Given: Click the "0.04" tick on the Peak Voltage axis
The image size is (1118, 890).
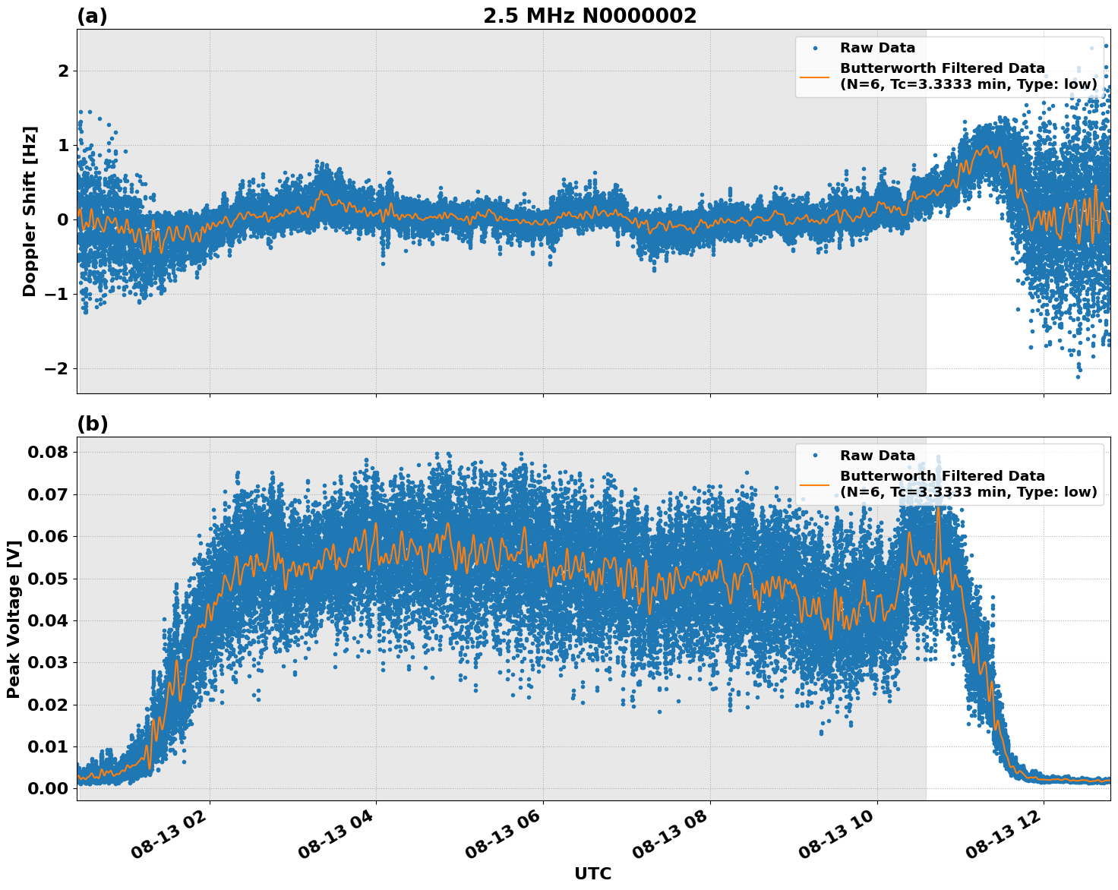Looking at the screenshot, I should pos(49,621).
